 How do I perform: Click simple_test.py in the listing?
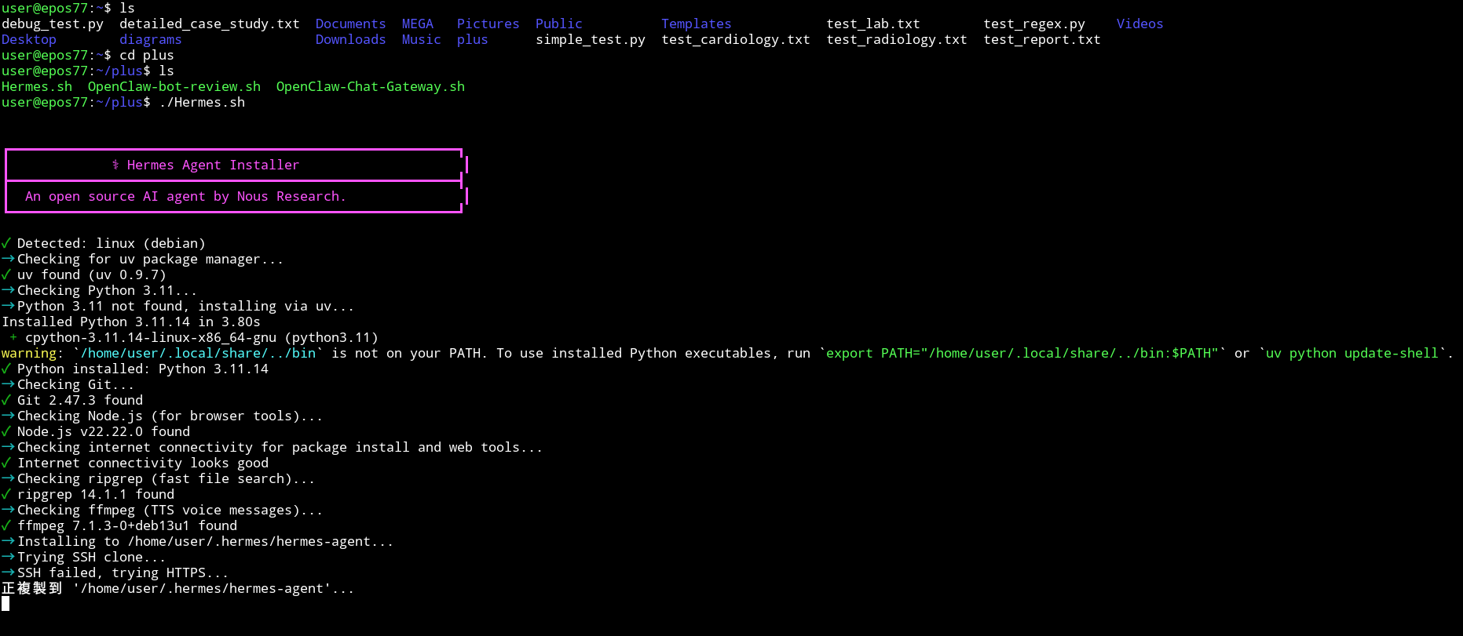pos(591,40)
